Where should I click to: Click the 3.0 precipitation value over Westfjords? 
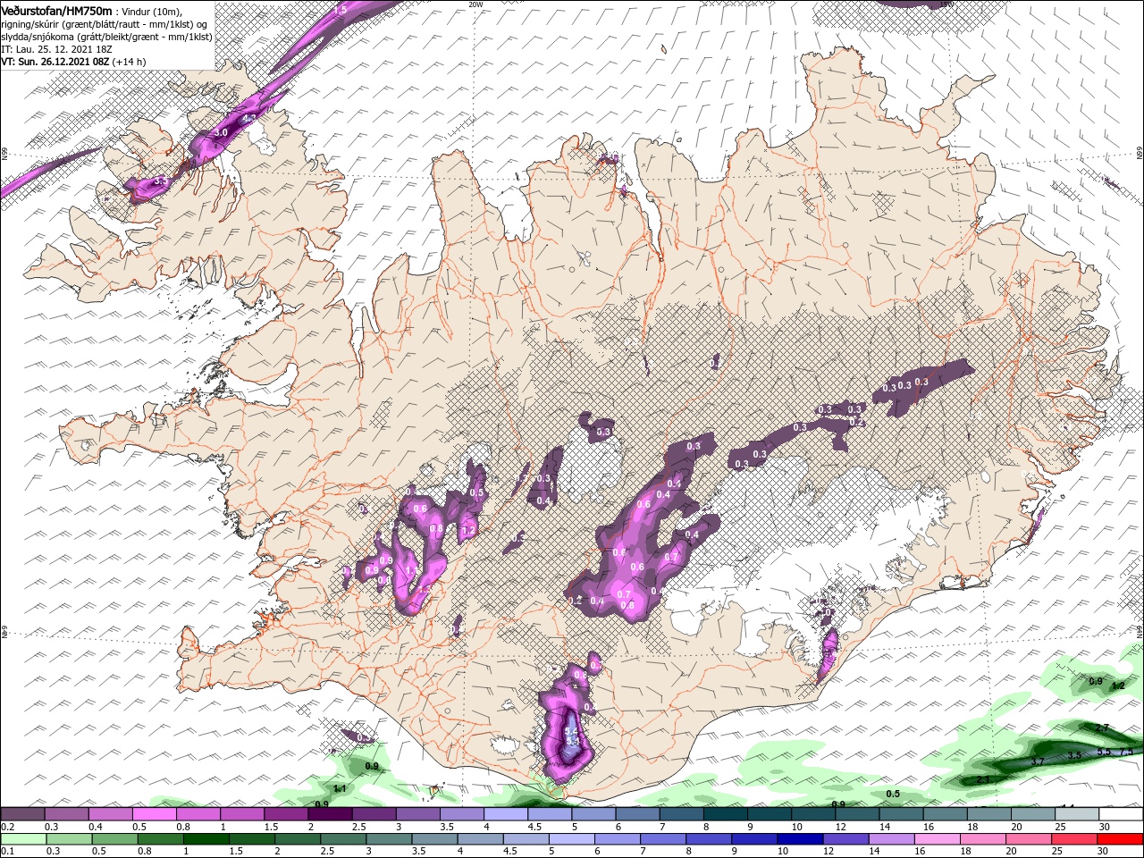point(222,132)
